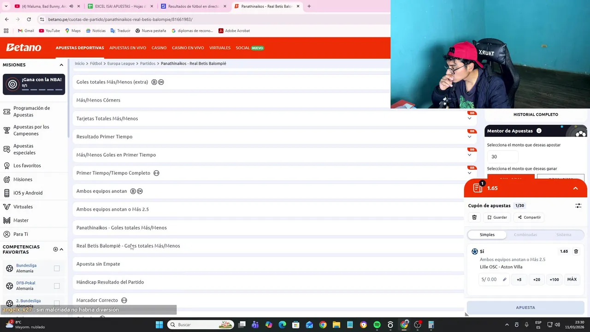Click the Bundesliga football icon
590x332 pixels.
(9, 268)
